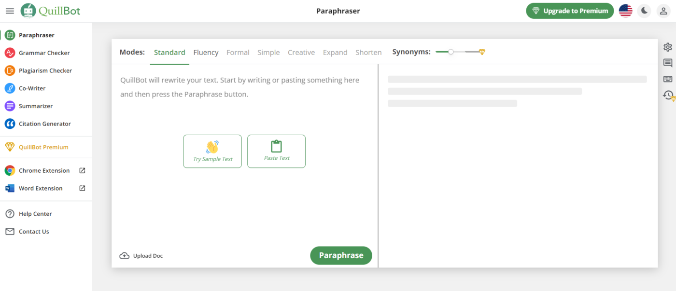Switch to Formal mode
Image resolution: width=676 pixels, height=291 pixels.
coord(238,52)
